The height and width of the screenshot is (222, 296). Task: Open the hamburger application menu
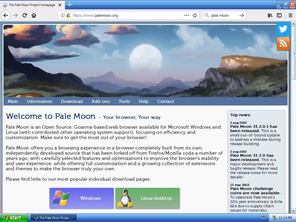pos(291,15)
